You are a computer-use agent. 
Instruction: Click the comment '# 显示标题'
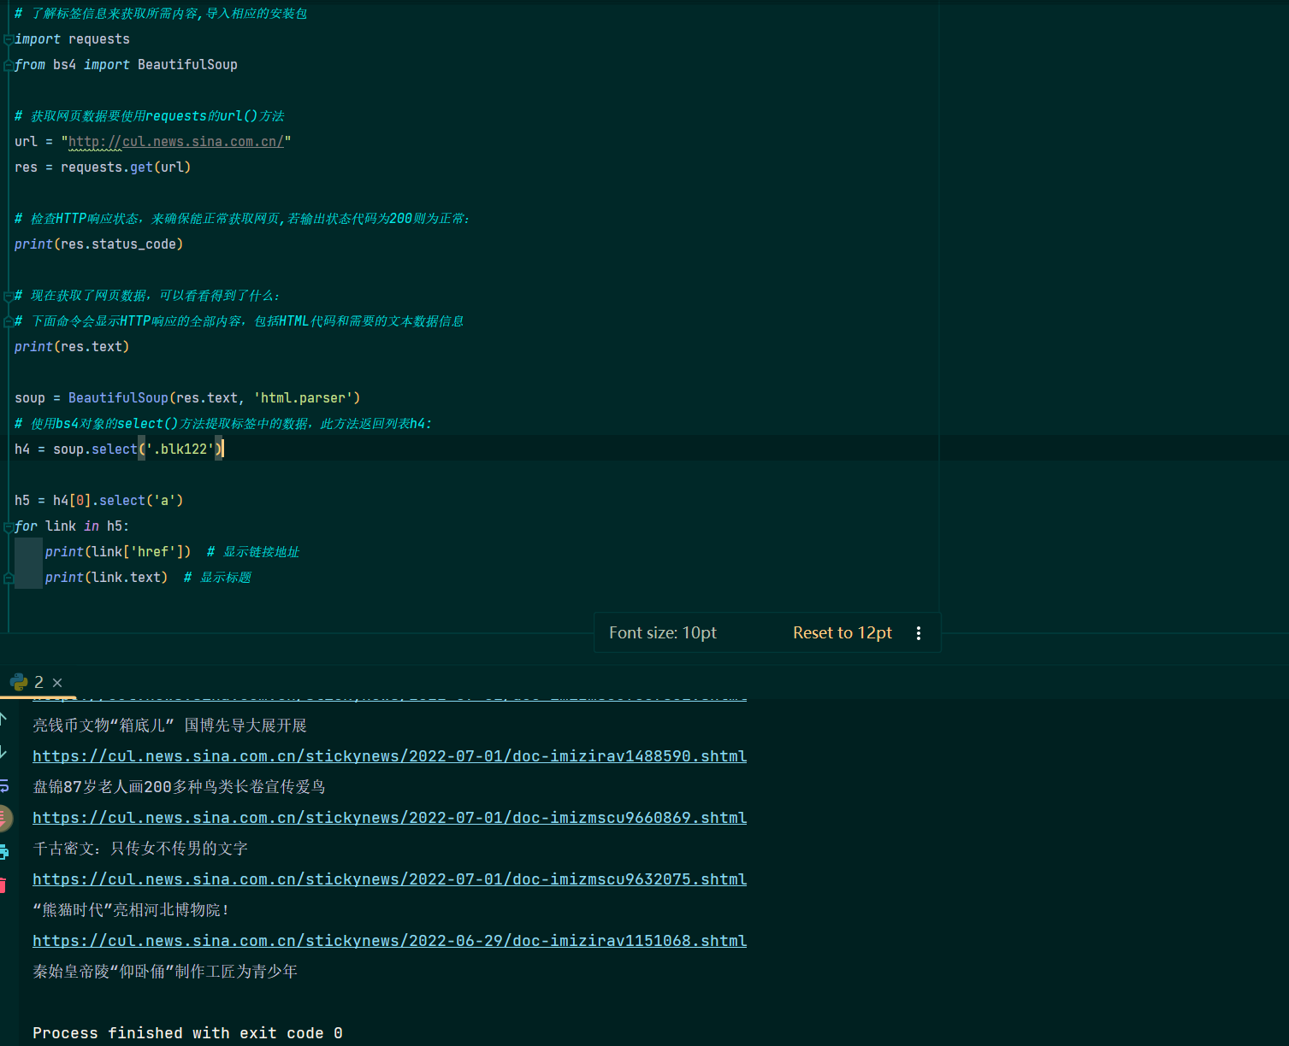point(217,578)
